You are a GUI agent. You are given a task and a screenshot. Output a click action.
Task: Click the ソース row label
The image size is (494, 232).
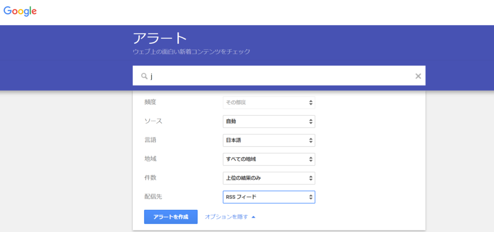point(153,121)
